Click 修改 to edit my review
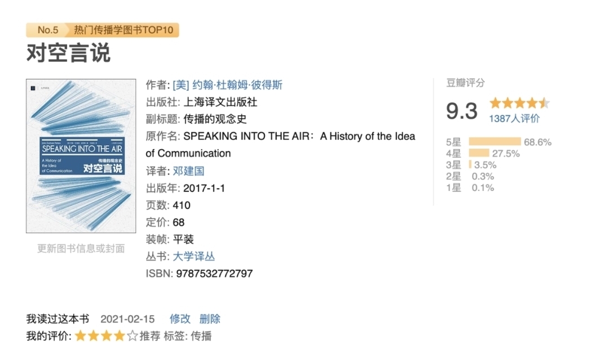This screenshot has height=344, width=609. point(180,319)
